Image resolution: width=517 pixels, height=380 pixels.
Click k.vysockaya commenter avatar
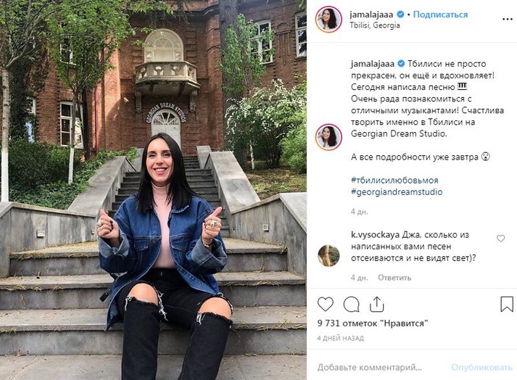(328, 256)
